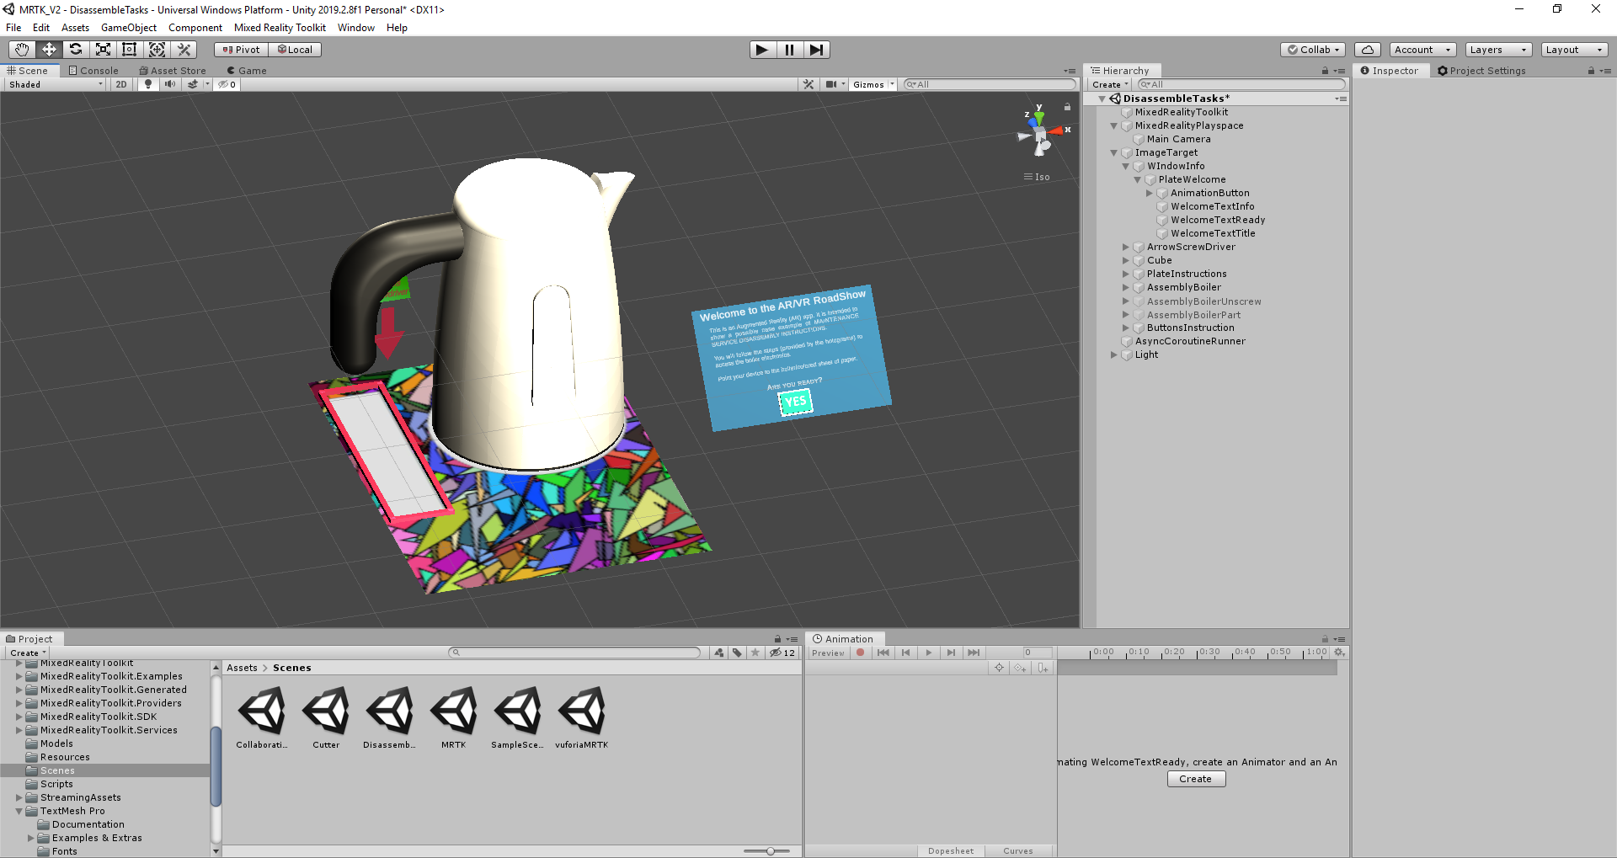
Task: Select the Move tool
Action: click(x=49, y=50)
